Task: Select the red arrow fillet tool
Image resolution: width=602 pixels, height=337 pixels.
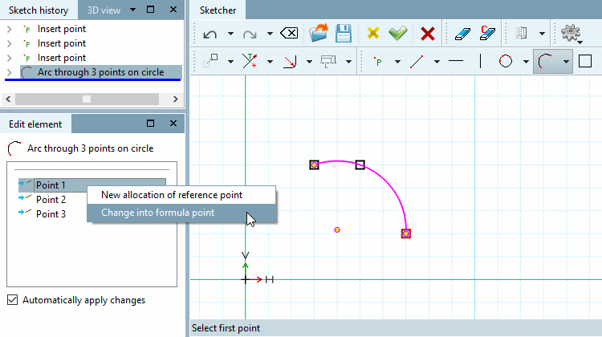Action: (290, 62)
